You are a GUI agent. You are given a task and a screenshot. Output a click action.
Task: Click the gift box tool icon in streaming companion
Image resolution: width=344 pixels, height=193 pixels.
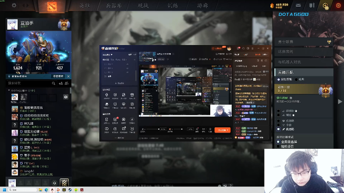coord(132,95)
